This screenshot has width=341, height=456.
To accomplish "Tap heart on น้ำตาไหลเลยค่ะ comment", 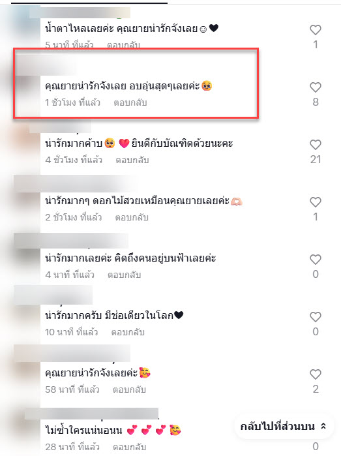I will [x=316, y=29].
